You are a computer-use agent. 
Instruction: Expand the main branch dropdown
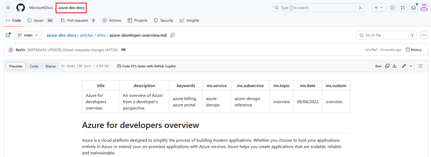(x=28, y=35)
